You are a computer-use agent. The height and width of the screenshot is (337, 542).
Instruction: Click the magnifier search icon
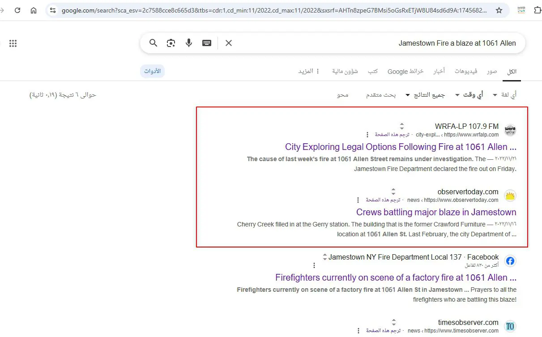coord(153,43)
